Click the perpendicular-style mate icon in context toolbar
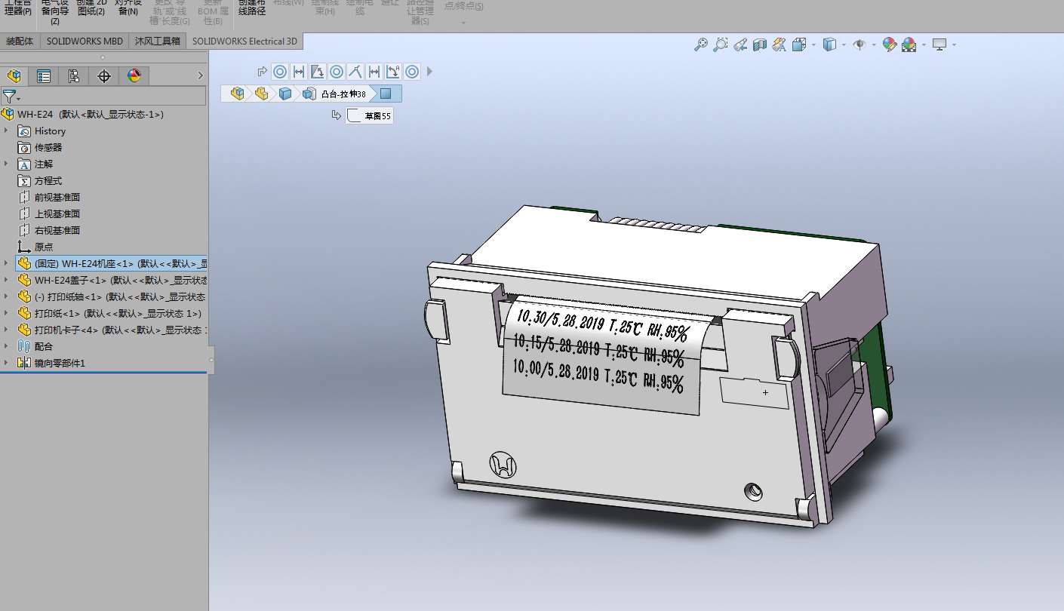Viewport: 1064px width, 611px height. pos(355,72)
